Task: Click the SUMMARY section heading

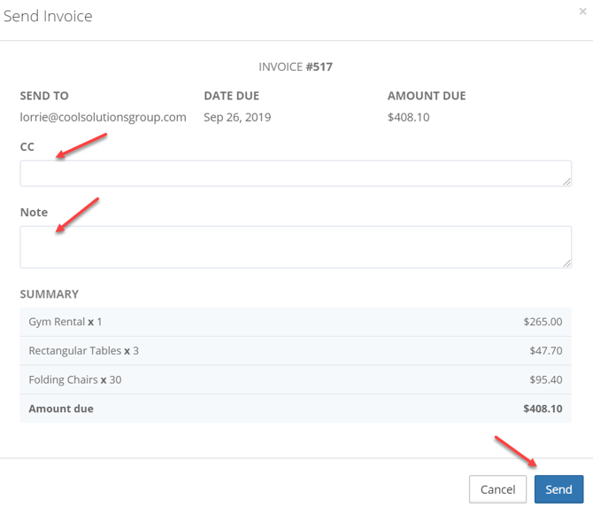Action: point(49,294)
